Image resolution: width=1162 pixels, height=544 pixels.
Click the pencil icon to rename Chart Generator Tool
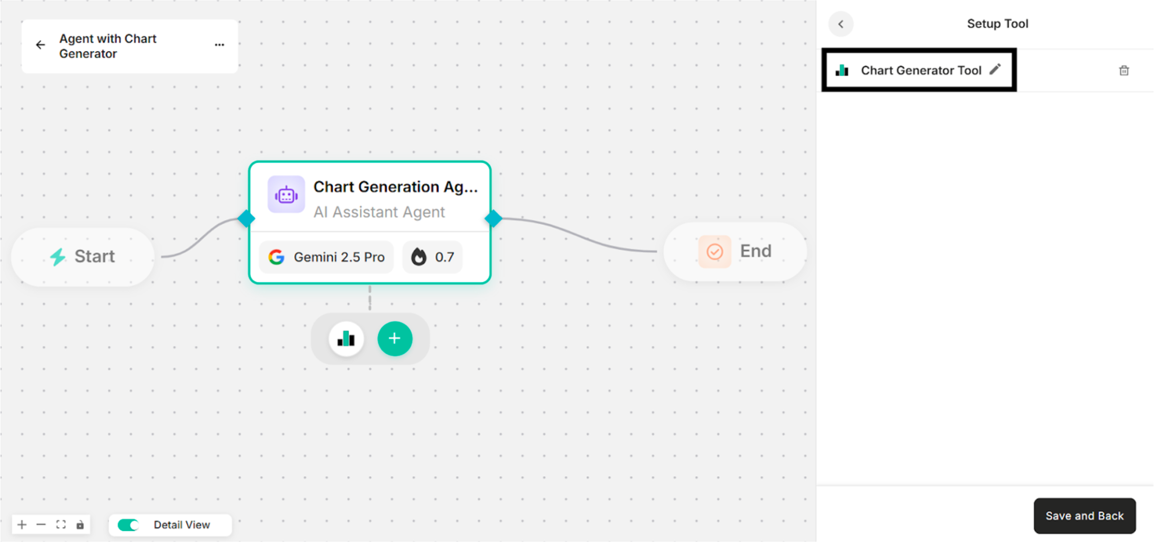point(995,69)
